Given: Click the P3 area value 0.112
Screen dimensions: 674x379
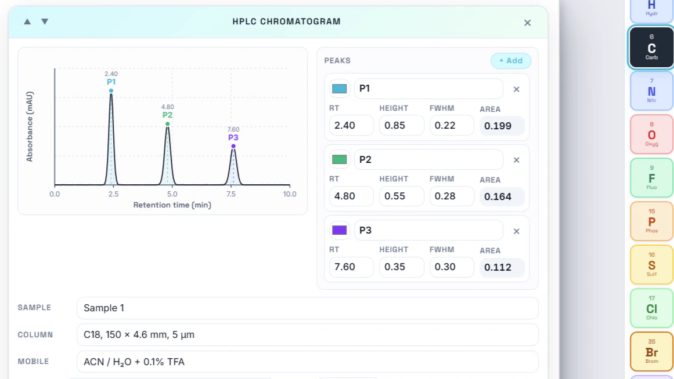Looking at the screenshot, I should pos(502,267).
